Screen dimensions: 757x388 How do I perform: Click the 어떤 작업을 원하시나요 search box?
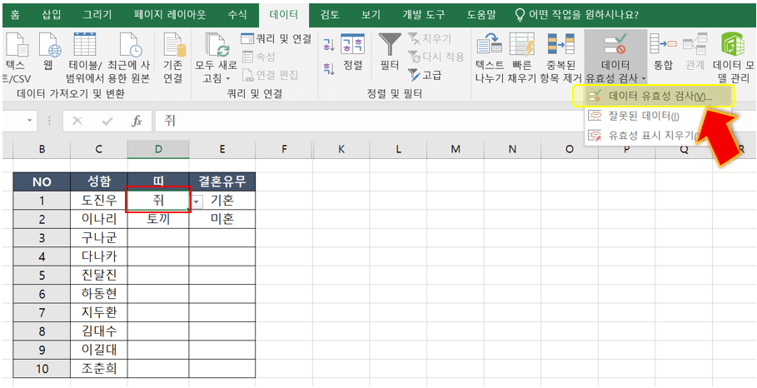pos(576,14)
